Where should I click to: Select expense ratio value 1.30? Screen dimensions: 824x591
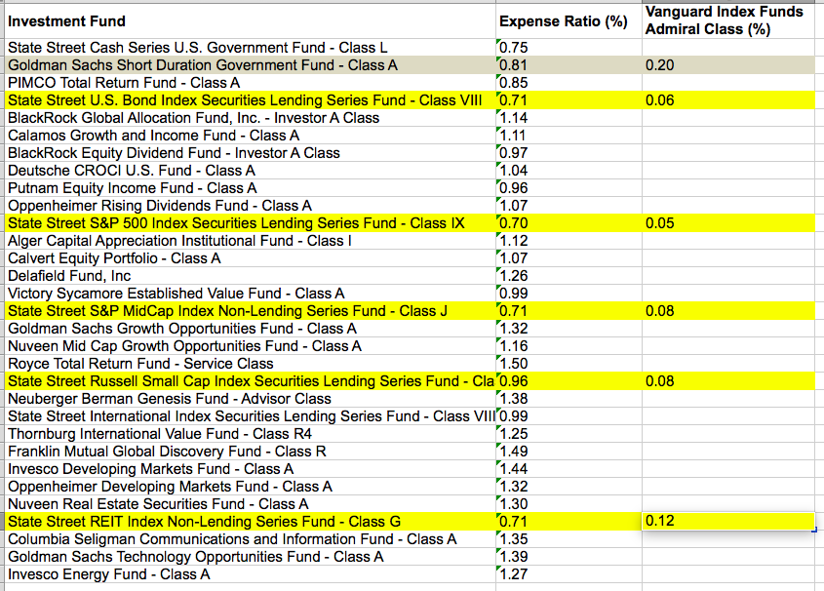coord(569,504)
